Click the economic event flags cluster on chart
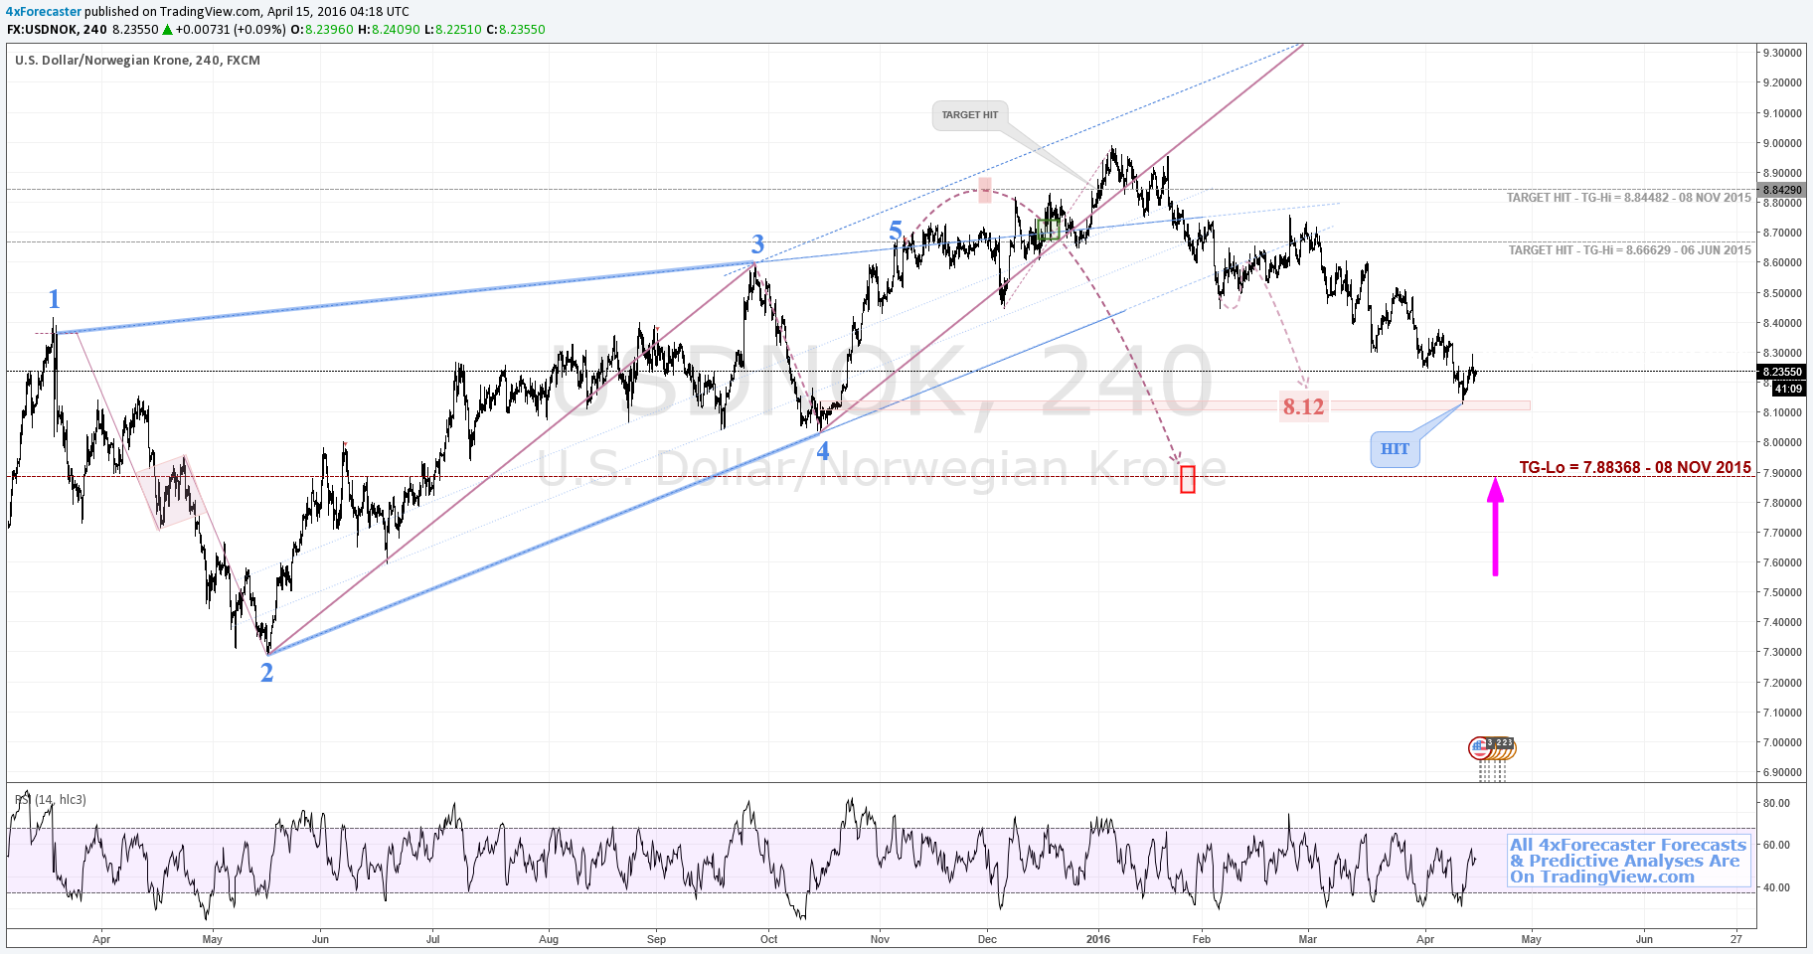 click(1492, 748)
